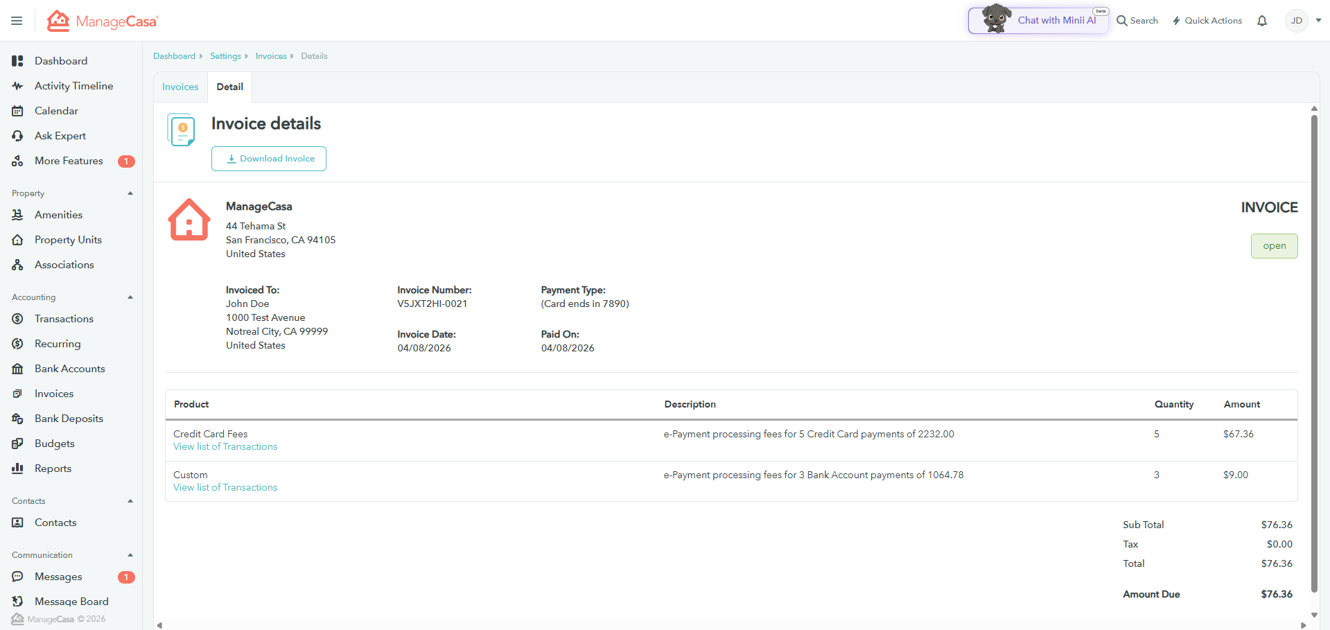The width and height of the screenshot is (1330, 630).
Task: Click the Search magnifier icon
Action: [x=1122, y=21]
